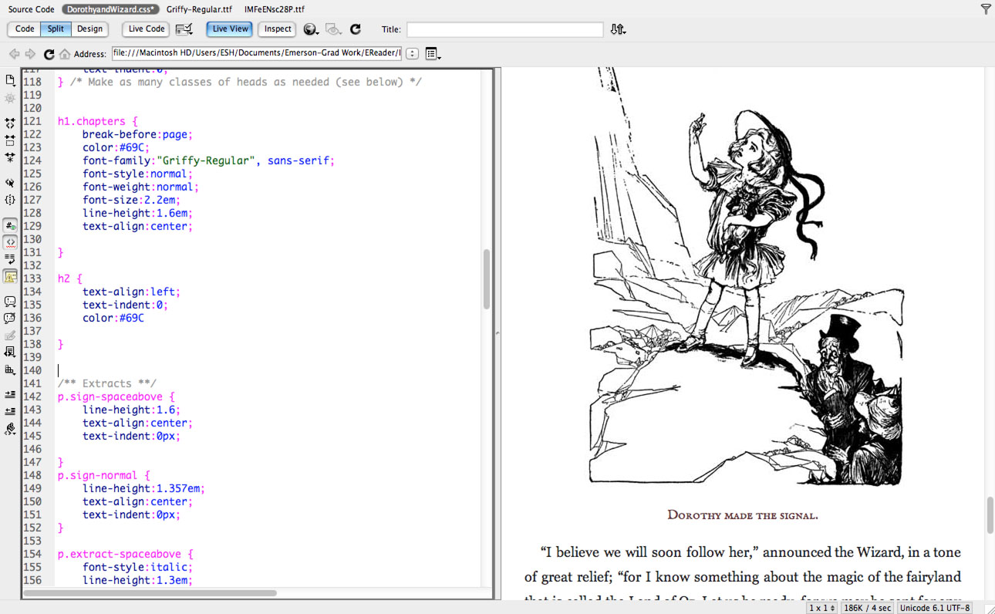This screenshot has height=614, width=995.
Task: Click the home icon in address bar
Action: click(x=65, y=54)
